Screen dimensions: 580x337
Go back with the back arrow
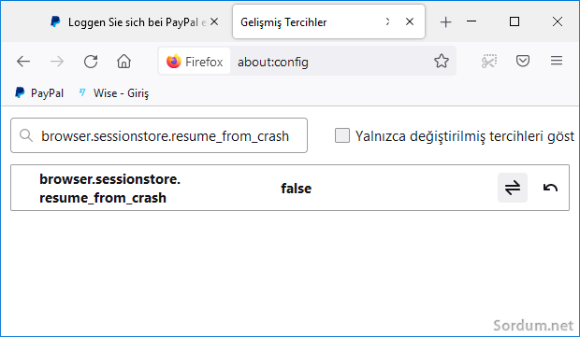23,62
